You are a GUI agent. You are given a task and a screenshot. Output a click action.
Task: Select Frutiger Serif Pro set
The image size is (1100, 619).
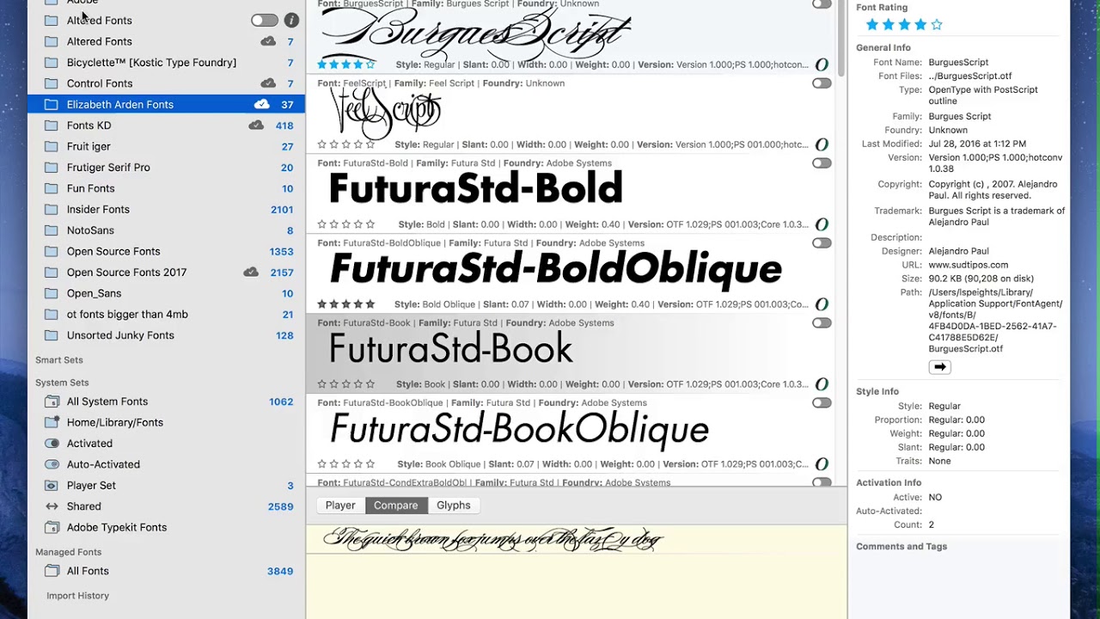pos(166,168)
